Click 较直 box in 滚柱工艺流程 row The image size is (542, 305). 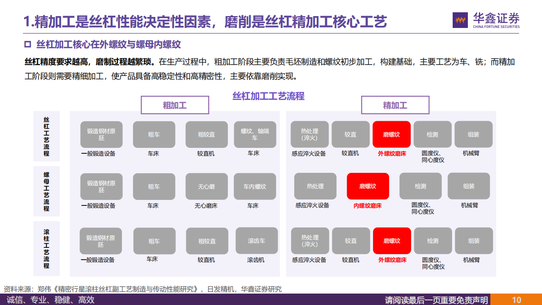pos(351,241)
